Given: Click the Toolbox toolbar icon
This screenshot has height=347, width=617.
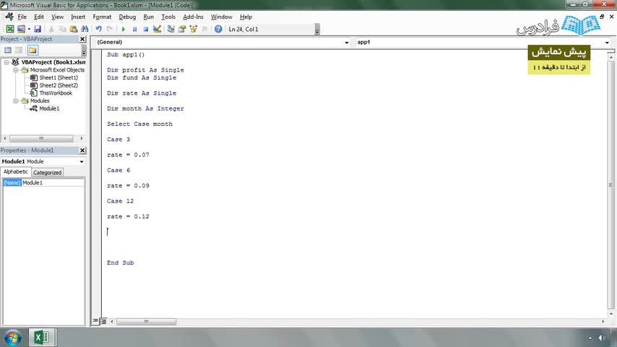Looking at the screenshot, I should pyautogui.click(x=204, y=29).
